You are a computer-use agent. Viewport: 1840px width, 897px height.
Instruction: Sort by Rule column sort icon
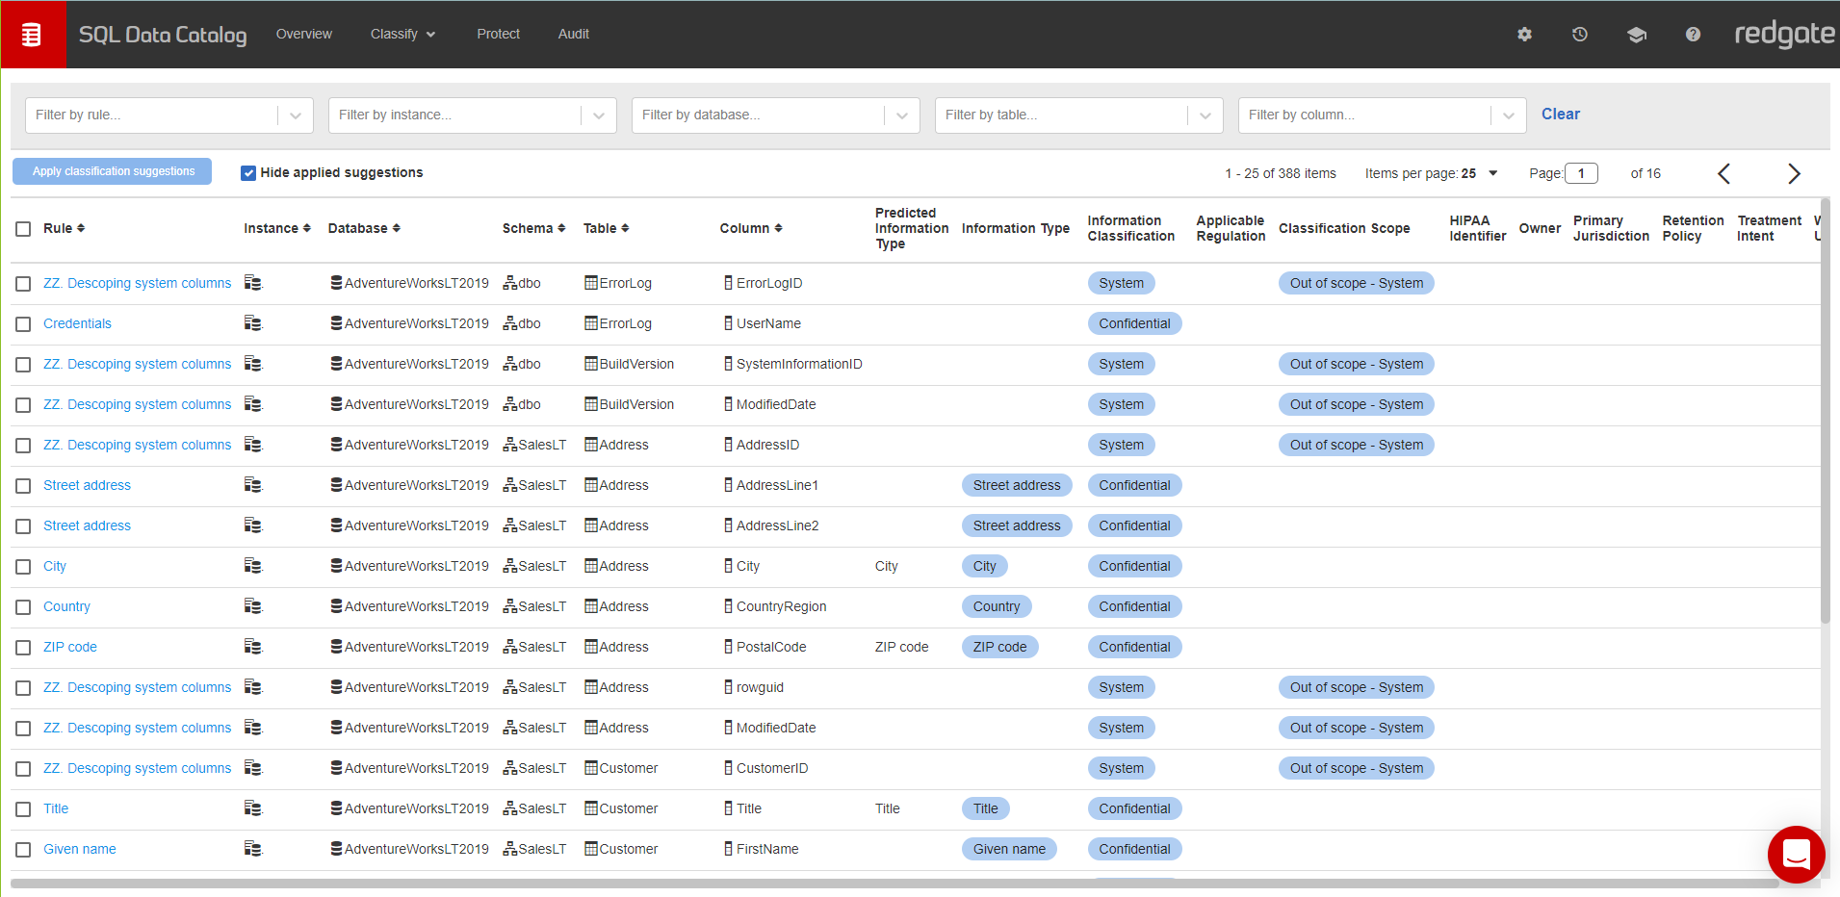coord(81,228)
